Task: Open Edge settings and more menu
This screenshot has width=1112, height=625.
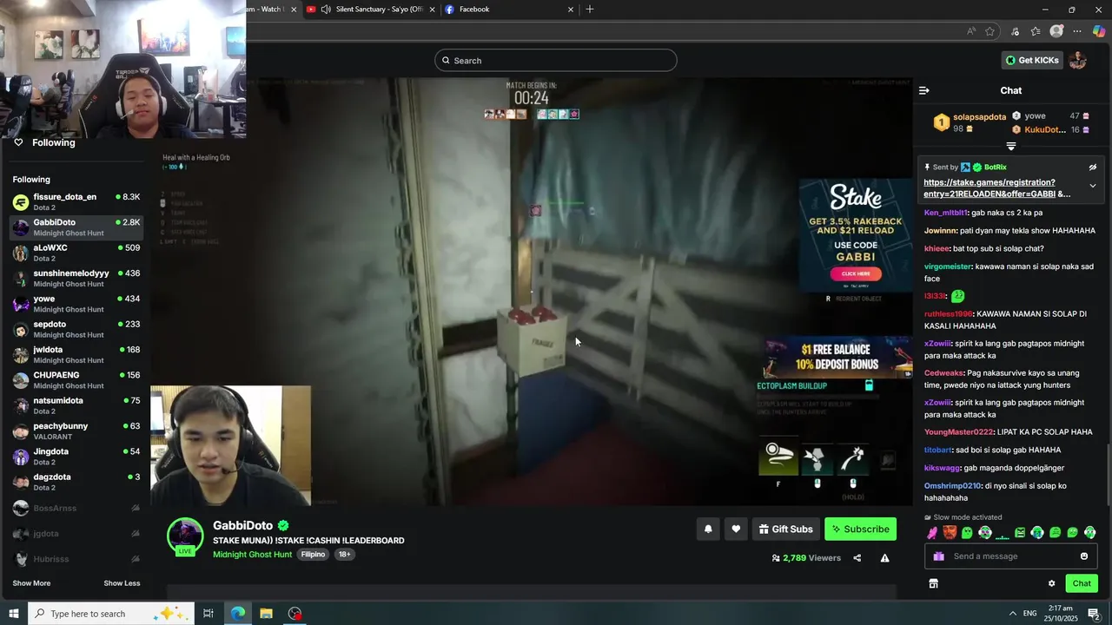Action: [x=1077, y=31]
